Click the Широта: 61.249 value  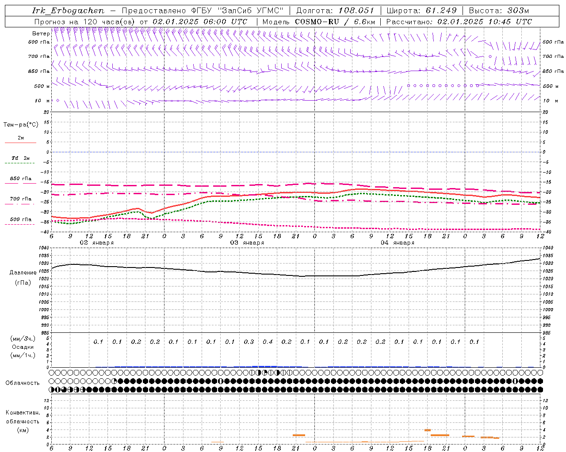click(x=421, y=11)
